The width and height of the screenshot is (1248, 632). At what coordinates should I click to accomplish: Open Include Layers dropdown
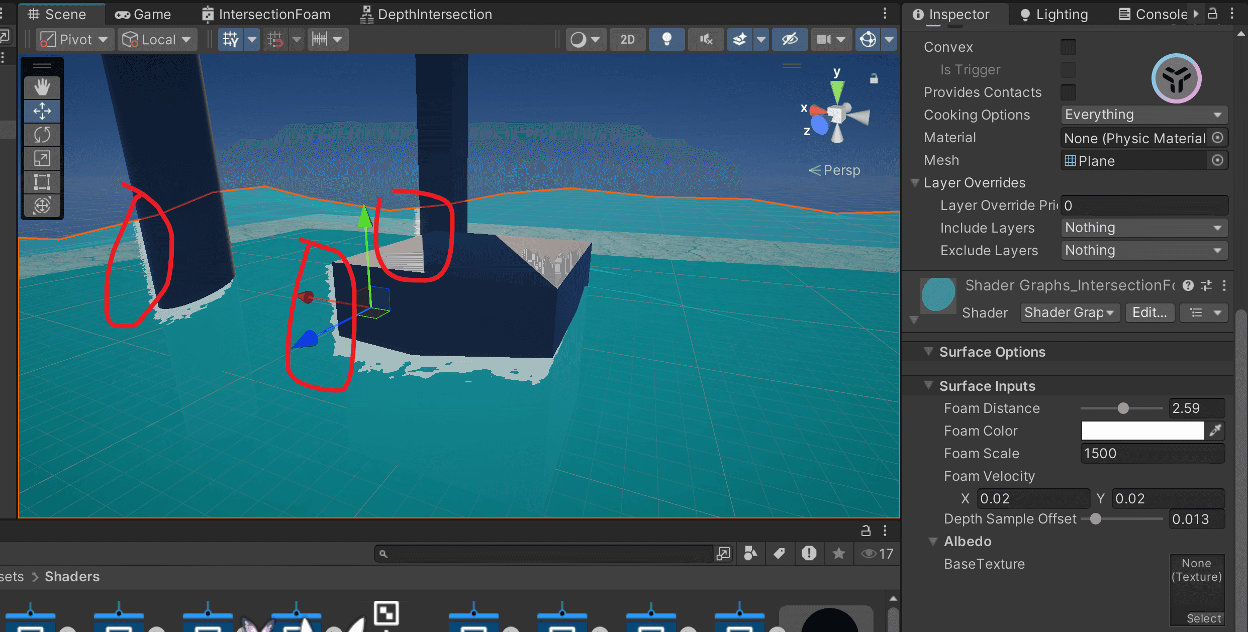click(1144, 228)
